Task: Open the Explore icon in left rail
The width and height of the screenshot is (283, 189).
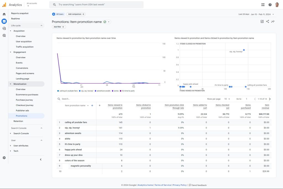Action: tap(4, 29)
